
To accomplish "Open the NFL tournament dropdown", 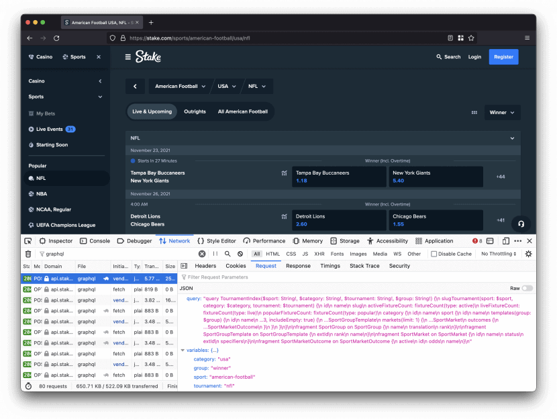I will [x=257, y=87].
